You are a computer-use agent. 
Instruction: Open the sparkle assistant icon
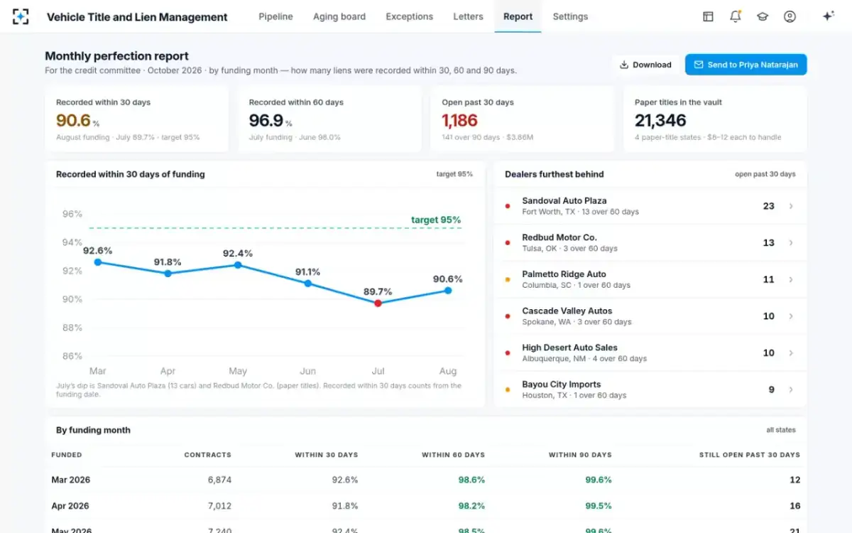pos(828,16)
